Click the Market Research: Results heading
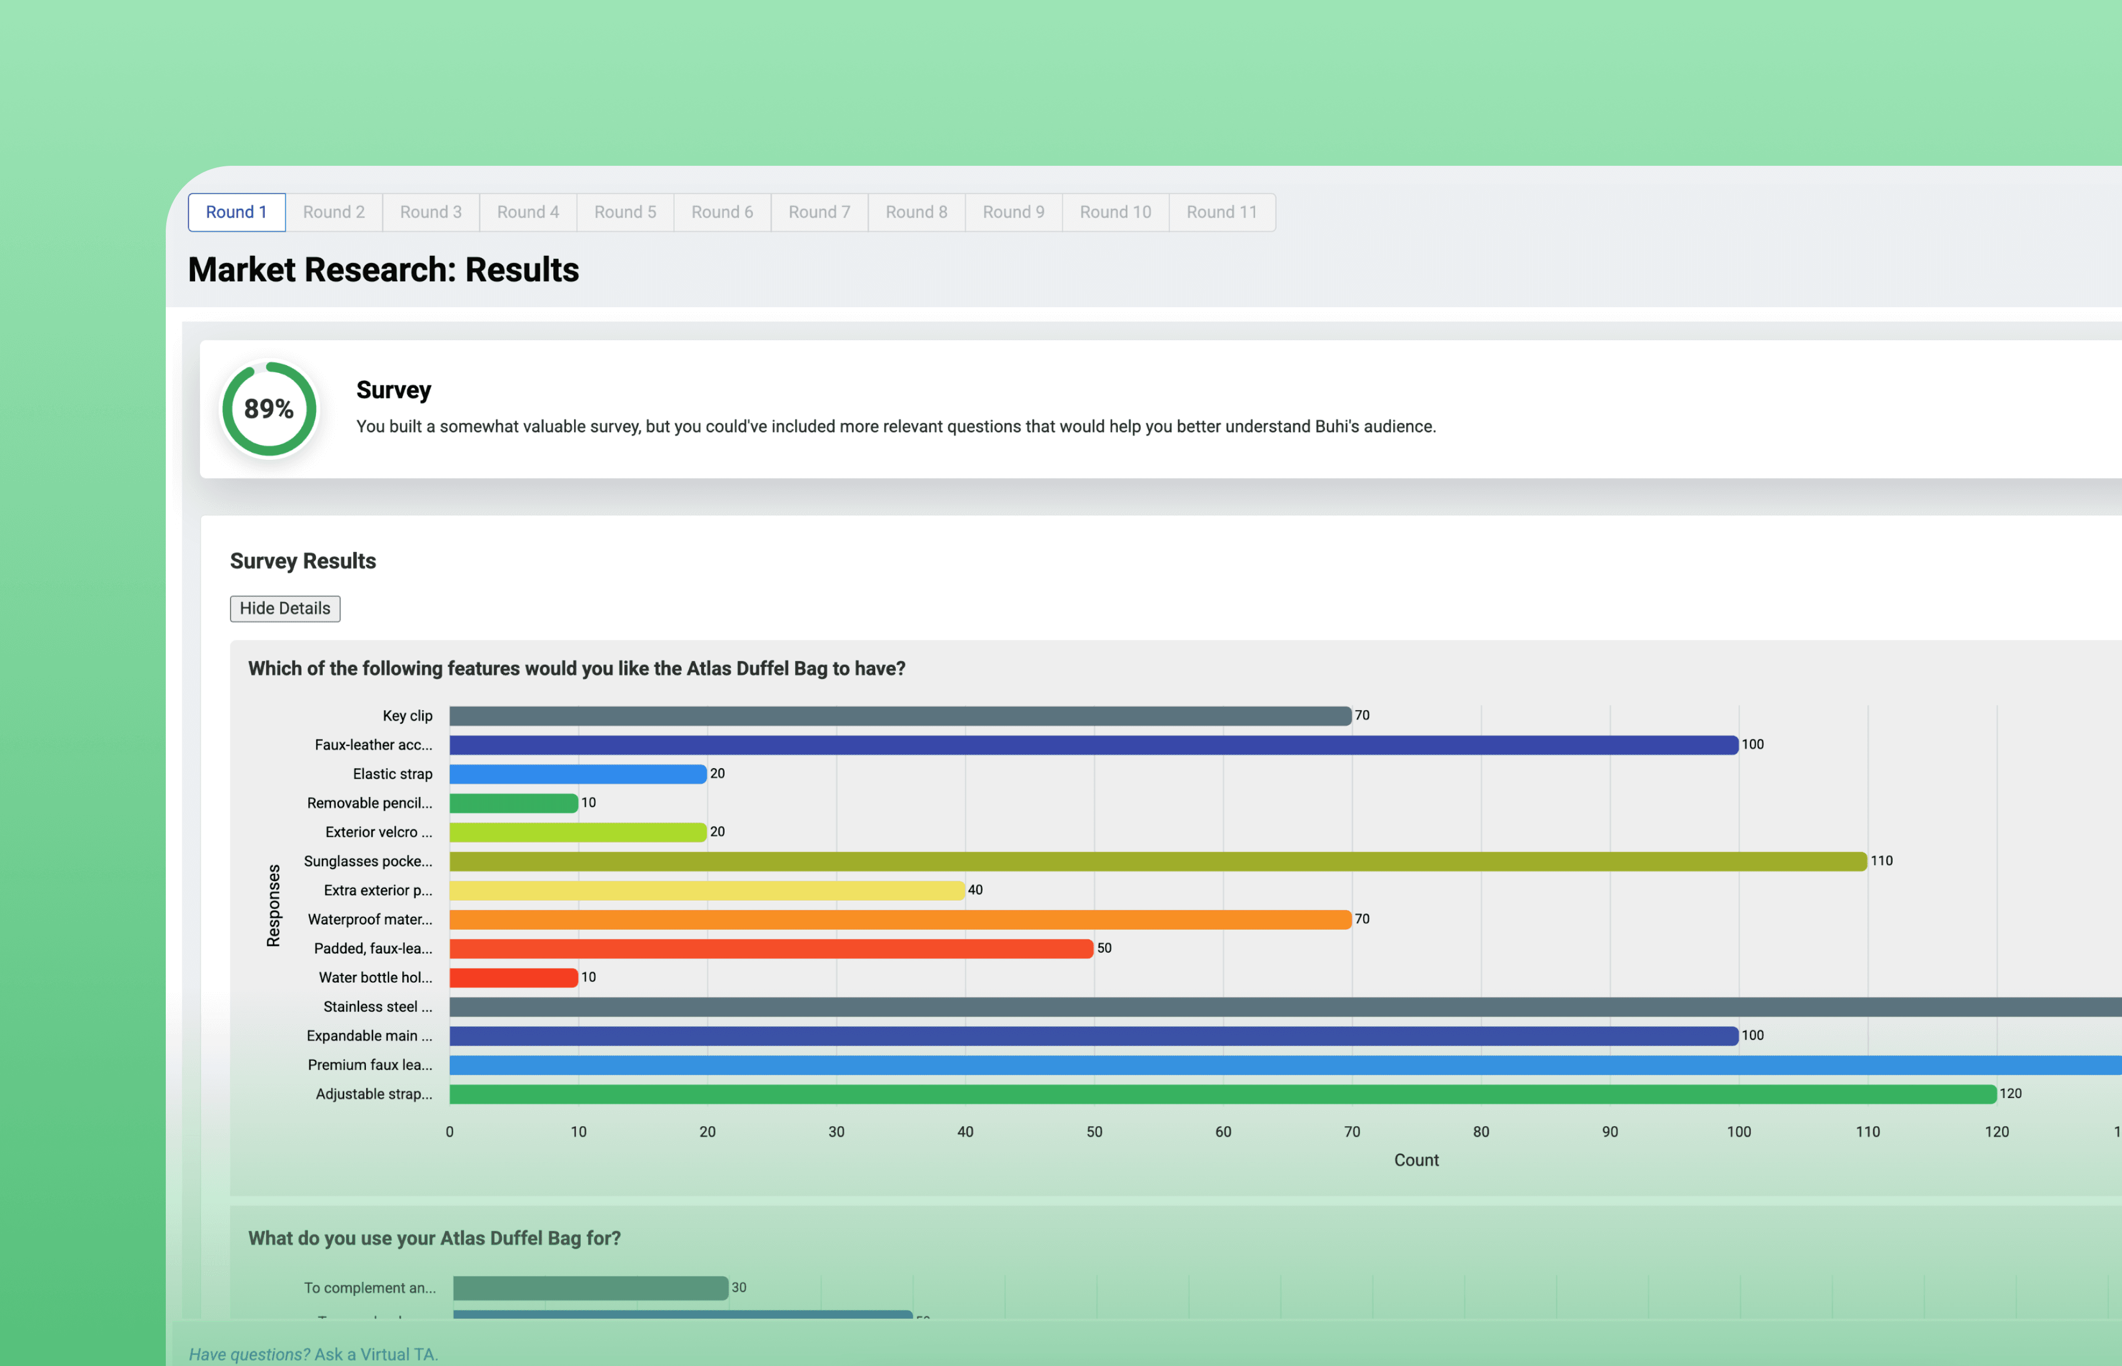Viewport: 2122px width, 1366px height. [383, 270]
